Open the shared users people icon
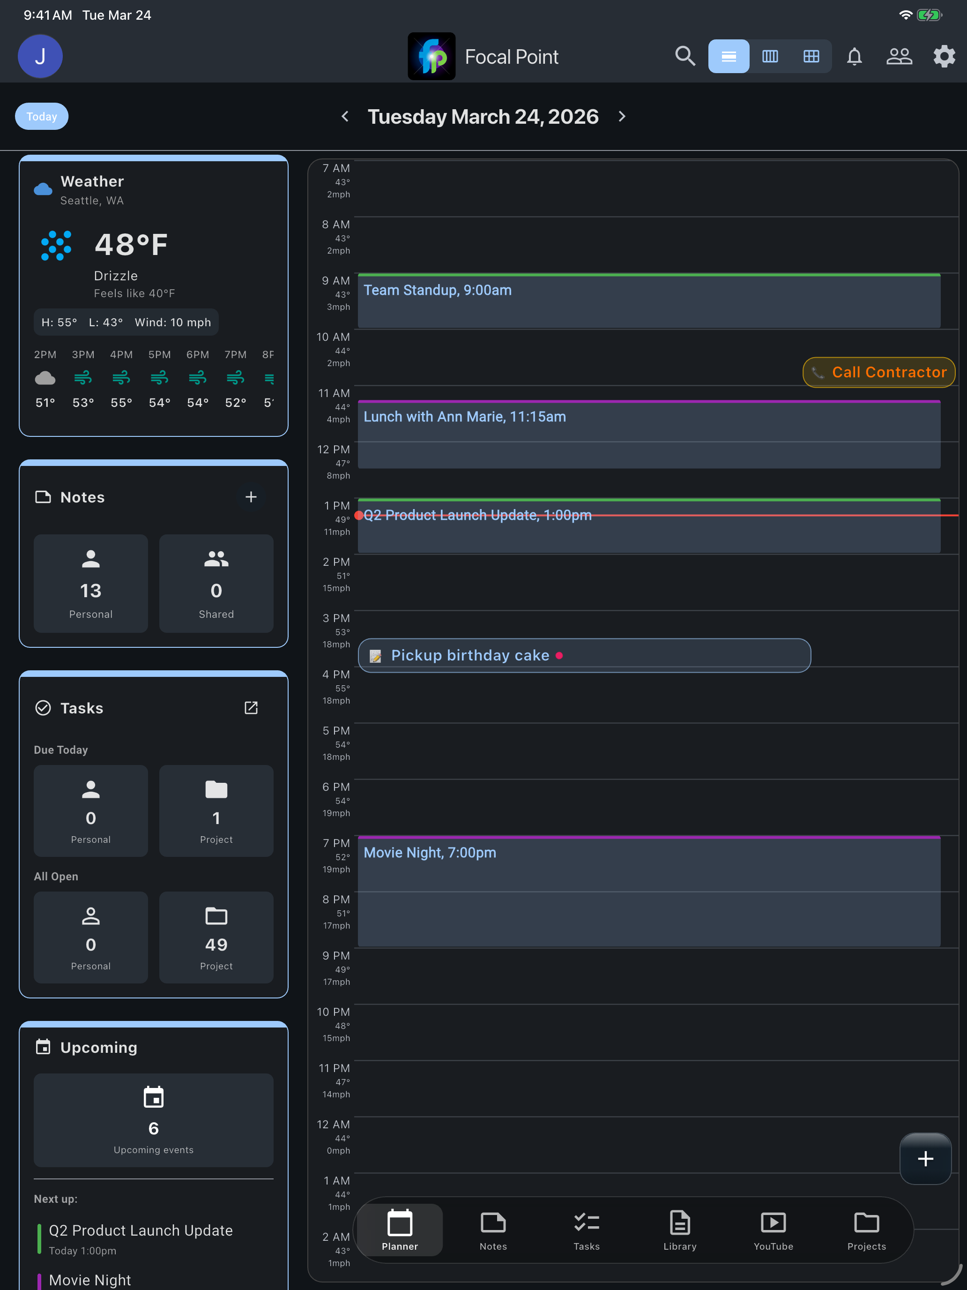The image size is (967, 1290). click(x=899, y=56)
